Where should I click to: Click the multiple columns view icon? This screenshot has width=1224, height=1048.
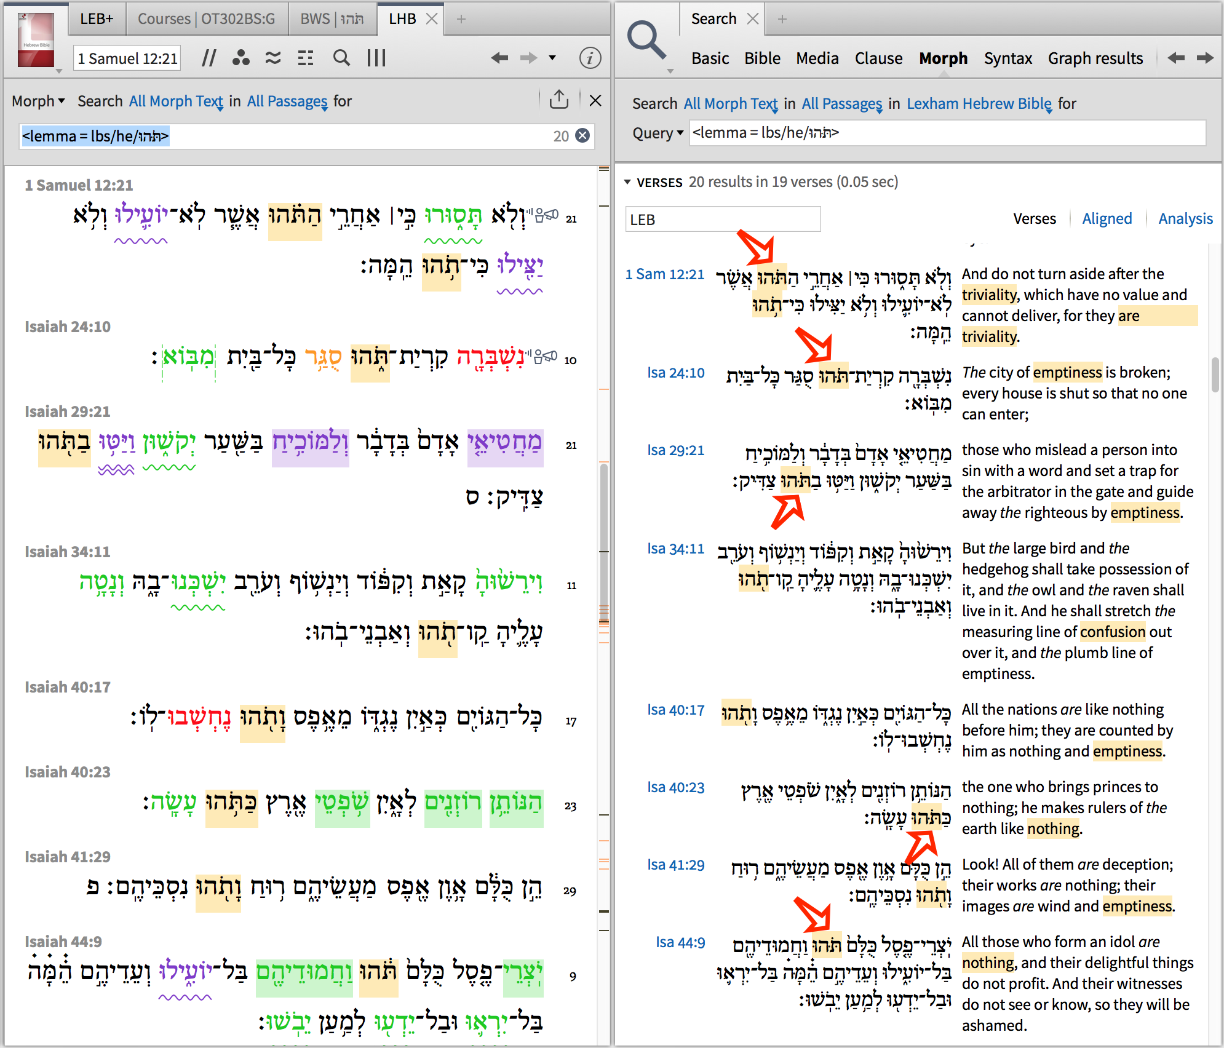pos(376,58)
